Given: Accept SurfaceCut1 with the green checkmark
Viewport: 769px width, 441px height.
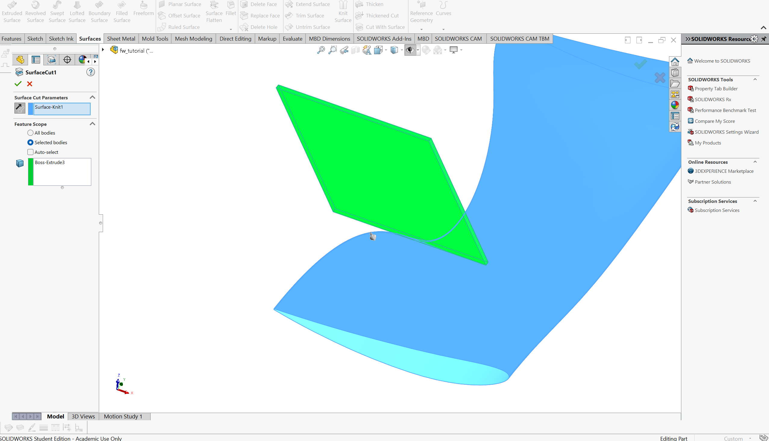Looking at the screenshot, I should pos(18,84).
